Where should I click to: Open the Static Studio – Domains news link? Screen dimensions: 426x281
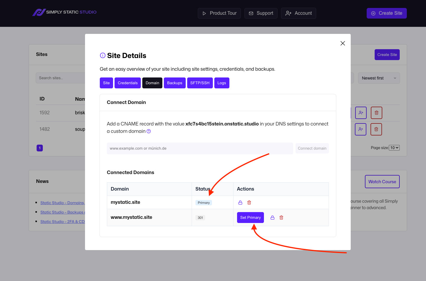[63, 203]
